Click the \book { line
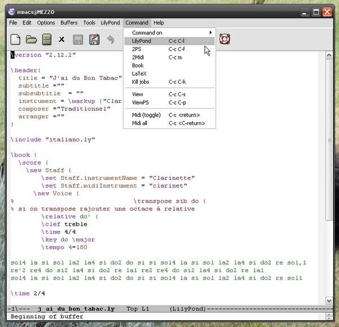The height and width of the screenshot is (327, 339). pos(24,155)
